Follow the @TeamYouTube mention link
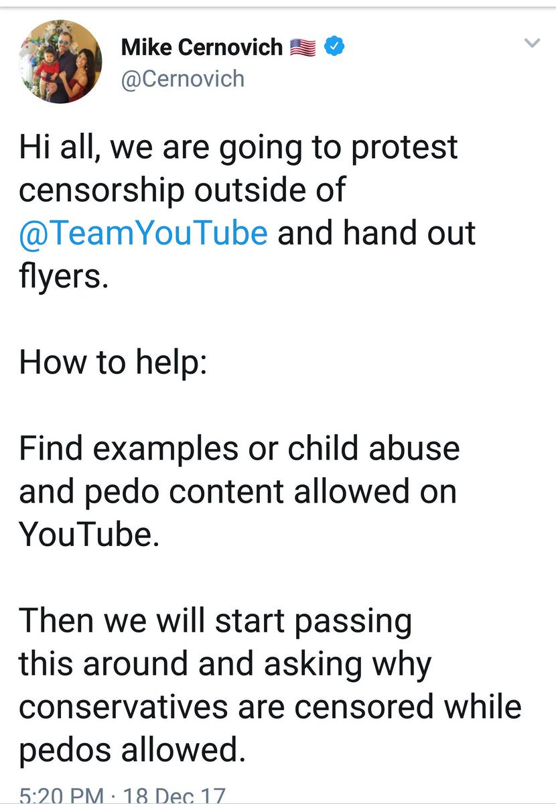Image resolution: width=556 pixels, height=804 pixels. pos(143,232)
